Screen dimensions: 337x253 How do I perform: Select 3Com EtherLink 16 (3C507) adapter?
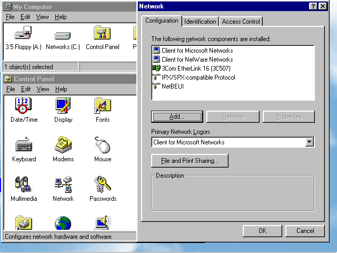tap(192, 69)
